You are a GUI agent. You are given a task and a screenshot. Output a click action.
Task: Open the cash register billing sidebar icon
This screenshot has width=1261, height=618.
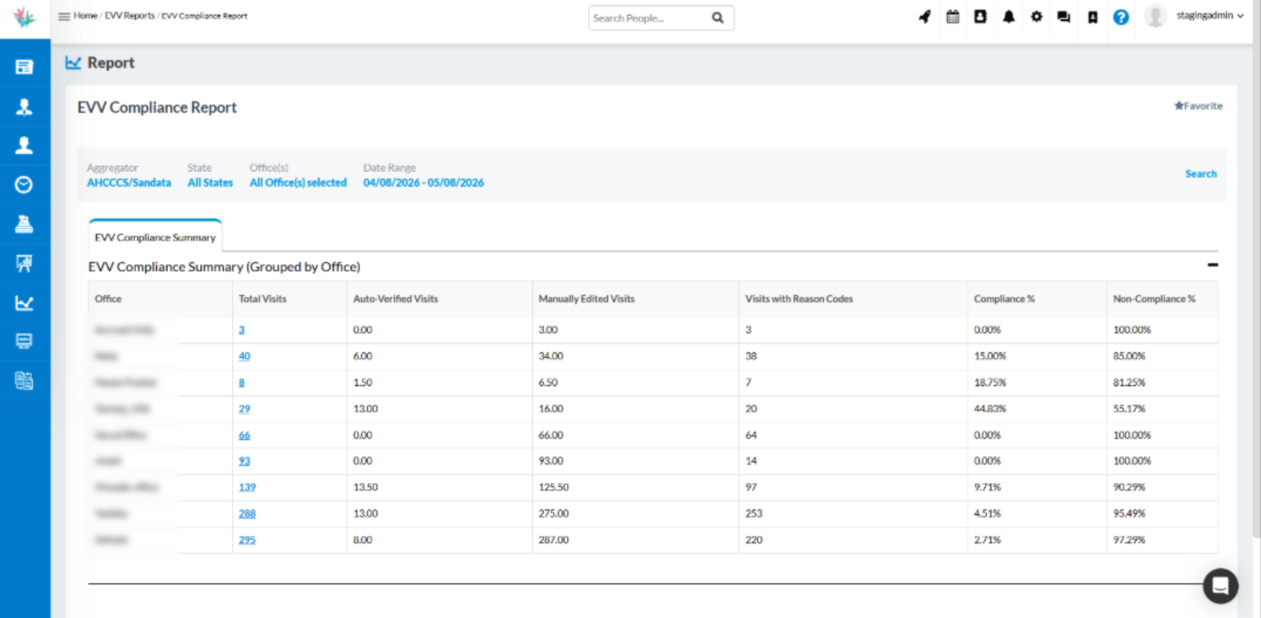(x=24, y=223)
